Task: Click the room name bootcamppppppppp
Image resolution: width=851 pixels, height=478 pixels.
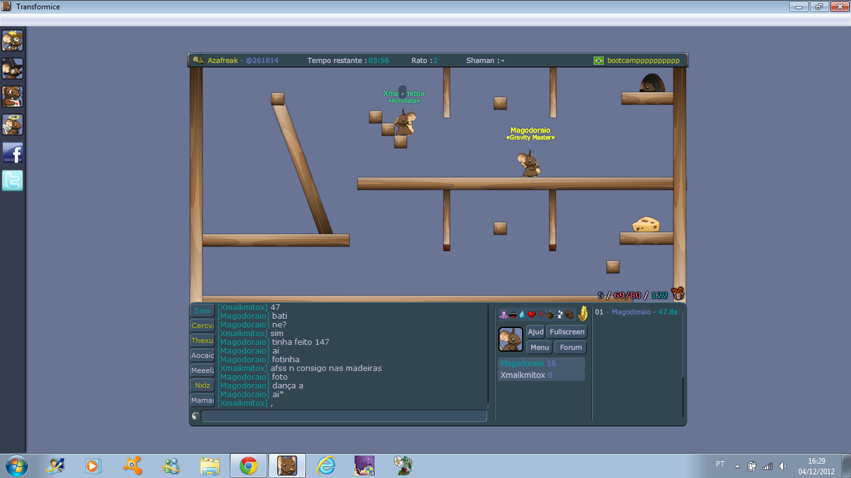Action: point(644,60)
